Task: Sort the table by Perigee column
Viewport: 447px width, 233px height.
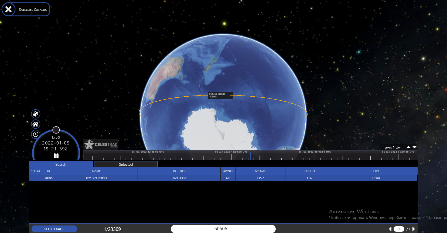Action: point(310,171)
